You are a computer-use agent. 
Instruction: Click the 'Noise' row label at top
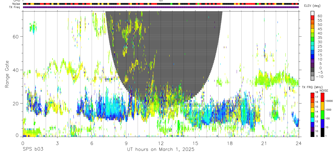click(16, 4)
